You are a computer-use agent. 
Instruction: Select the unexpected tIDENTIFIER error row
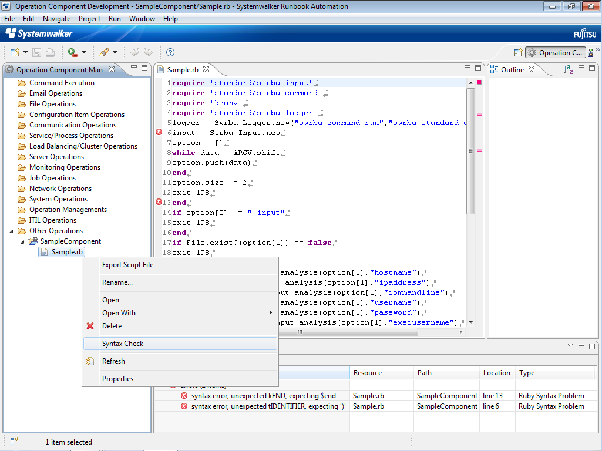[374, 406]
